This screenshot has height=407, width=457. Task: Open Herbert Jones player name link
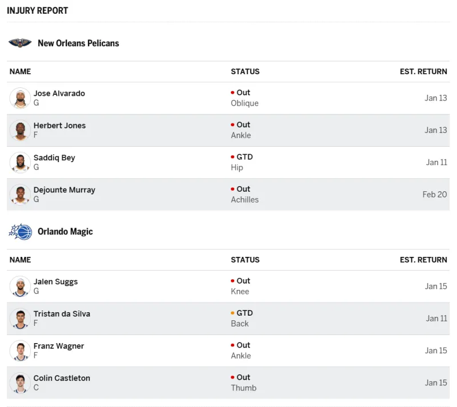(x=59, y=126)
